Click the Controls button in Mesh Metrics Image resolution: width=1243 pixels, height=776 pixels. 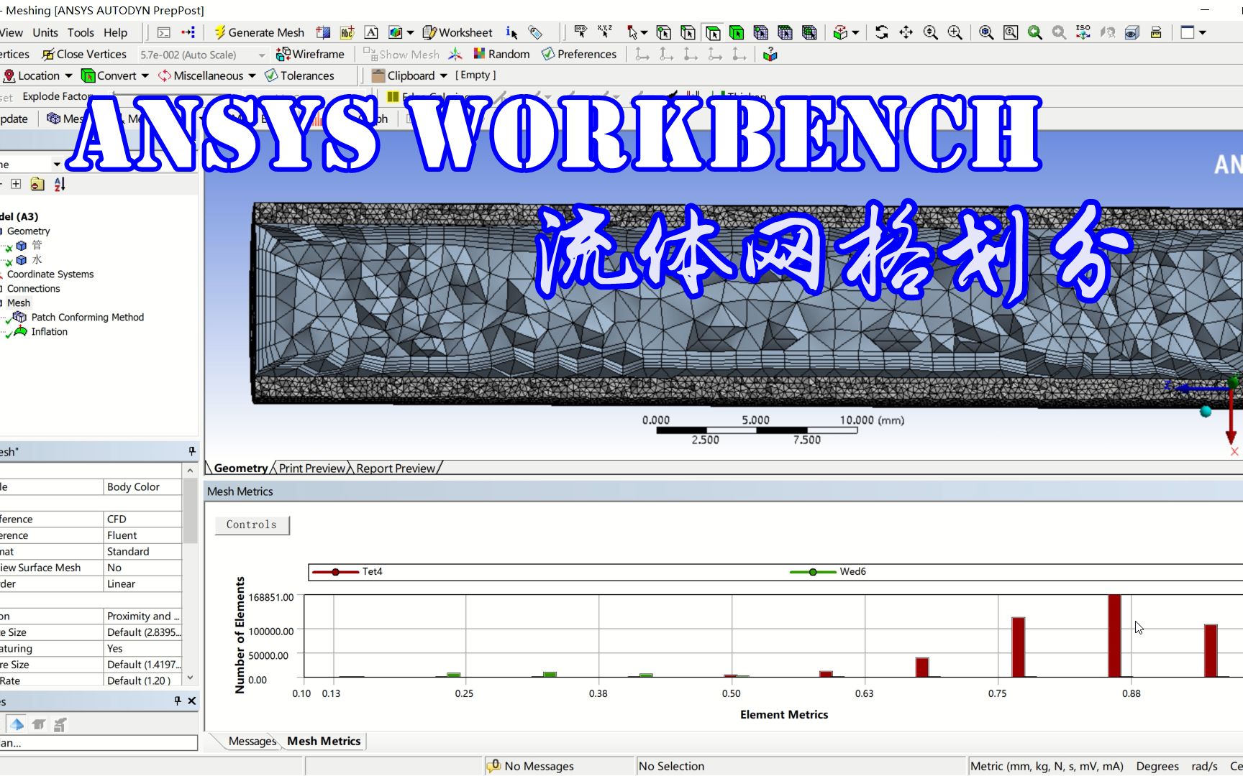coord(252,525)
